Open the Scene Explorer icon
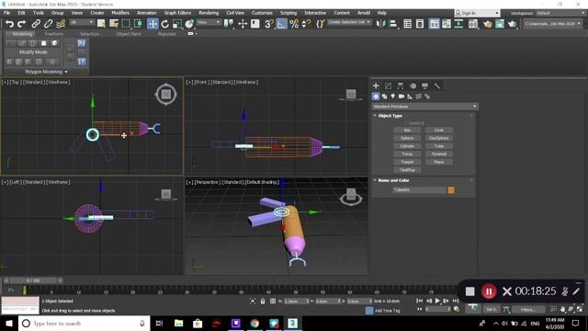The width and height of the screenshot is (588, 331). [407, 24]
